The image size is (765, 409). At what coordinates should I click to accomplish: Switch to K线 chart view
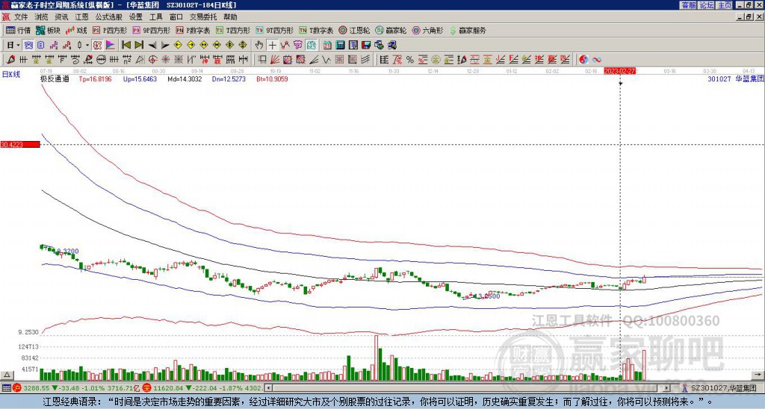(x=76, y=30)
